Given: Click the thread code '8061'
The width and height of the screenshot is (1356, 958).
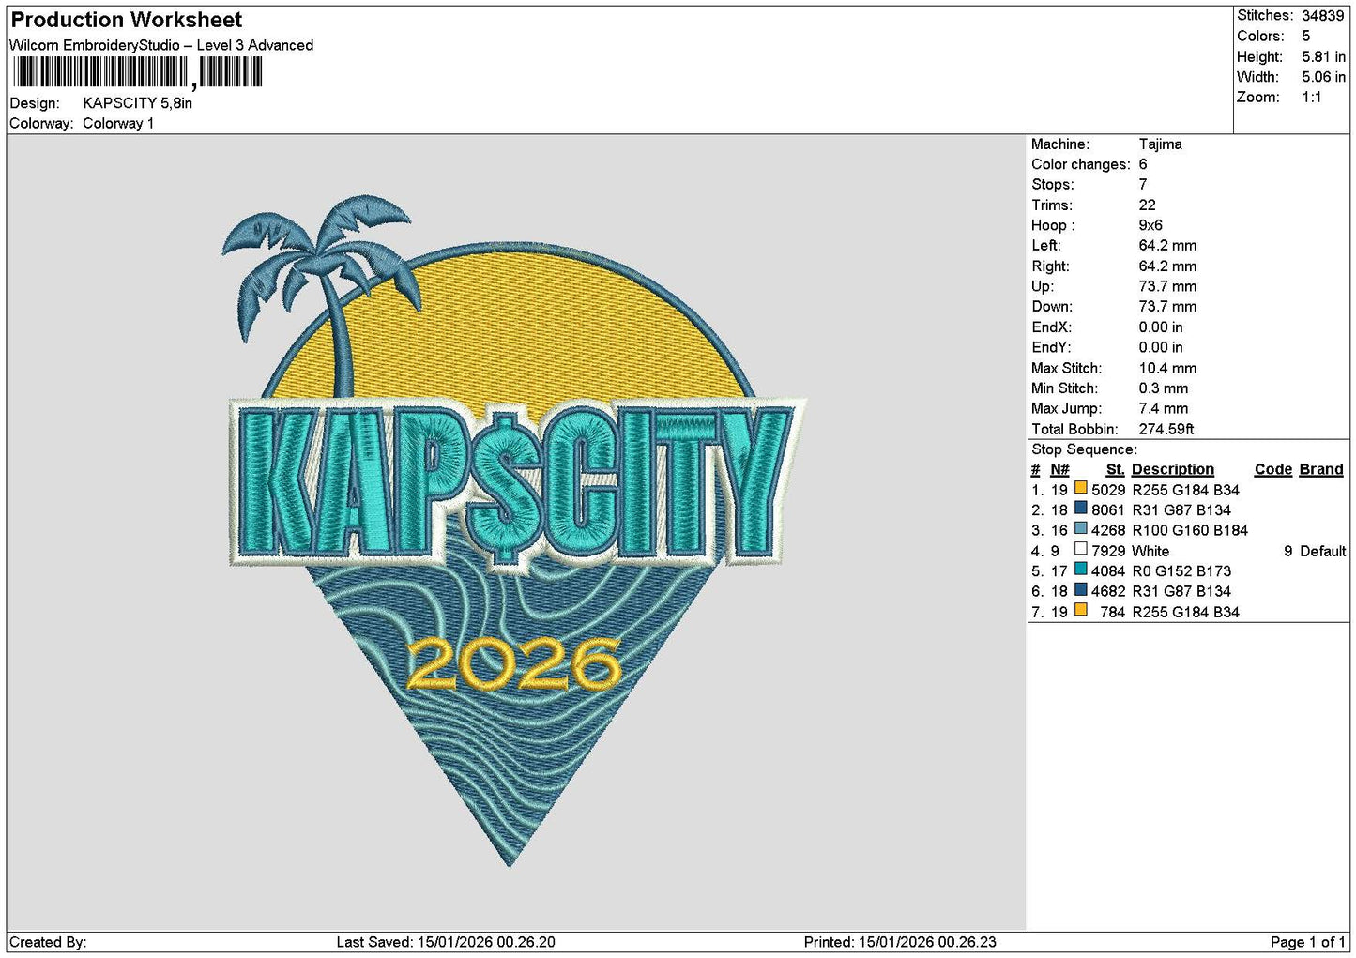Looking at the screenshot, I should [1107, 510].
